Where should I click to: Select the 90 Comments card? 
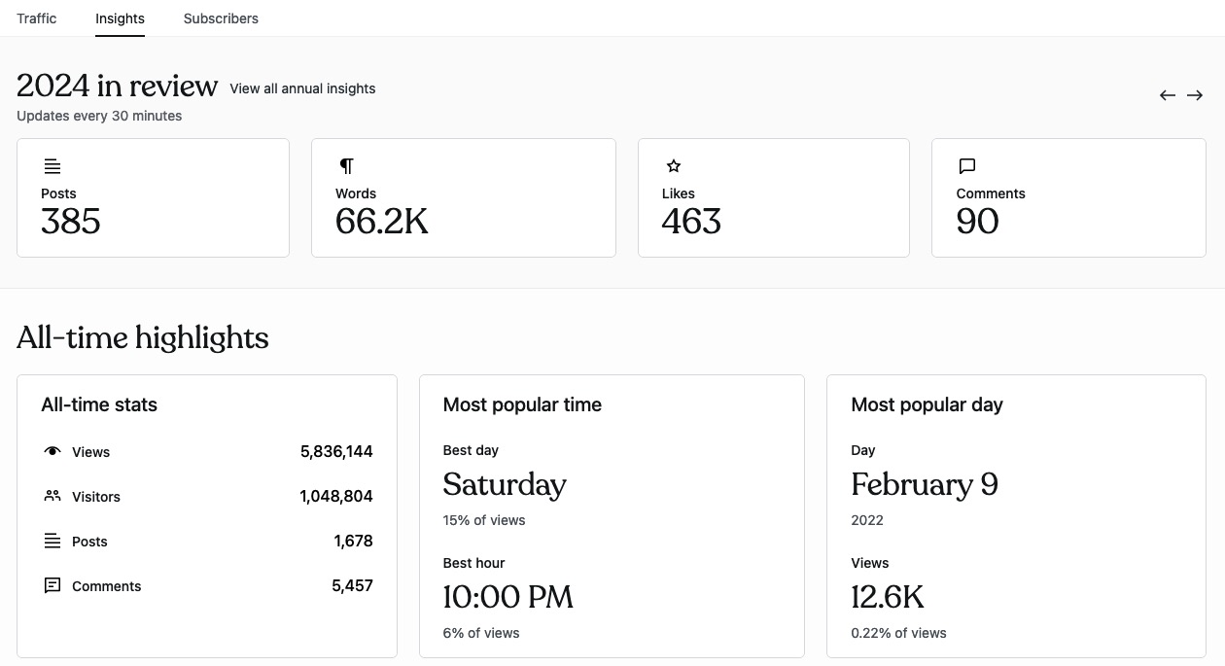click(1067, 198)
